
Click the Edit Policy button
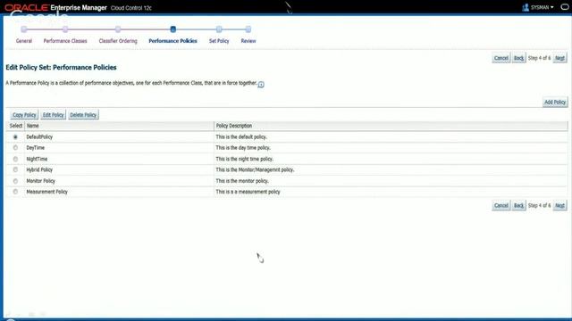click(x=54, y=115)
